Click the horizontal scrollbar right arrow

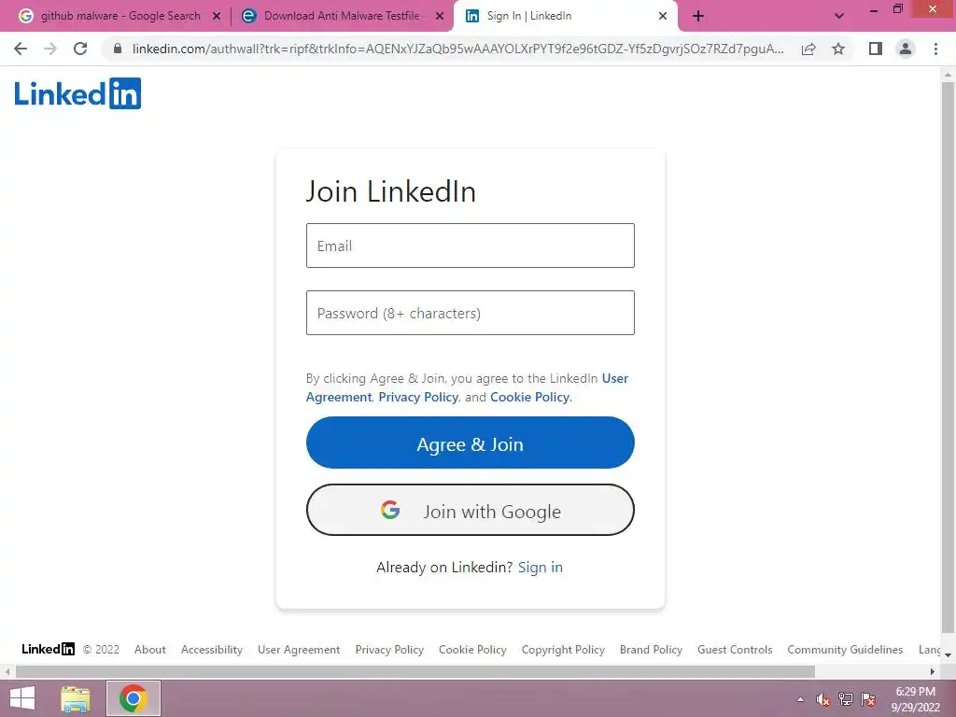tap(933, 671)
